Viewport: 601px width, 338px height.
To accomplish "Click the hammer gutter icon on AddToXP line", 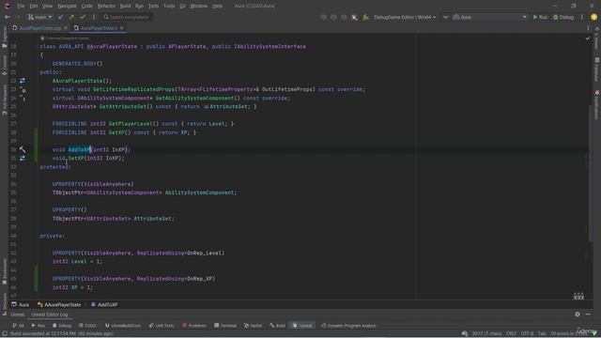I will [23, 149].
